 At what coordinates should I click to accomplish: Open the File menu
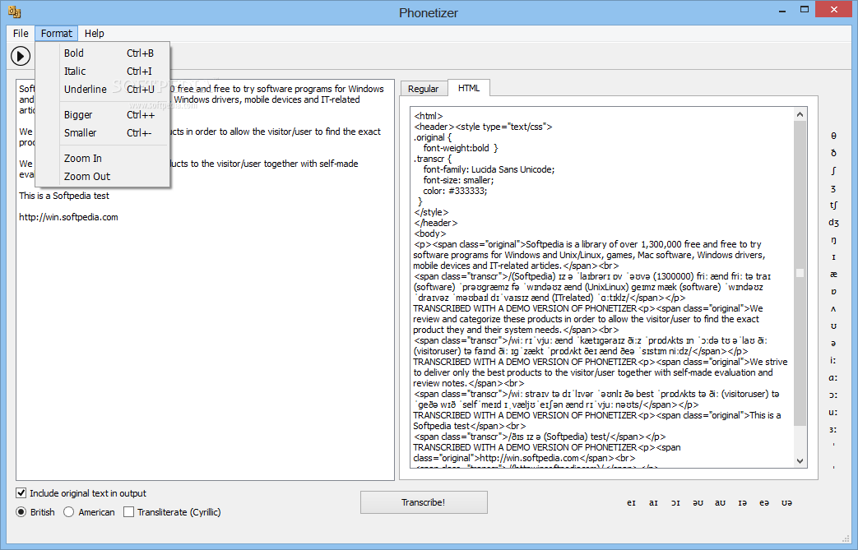(x=21, y=34)
